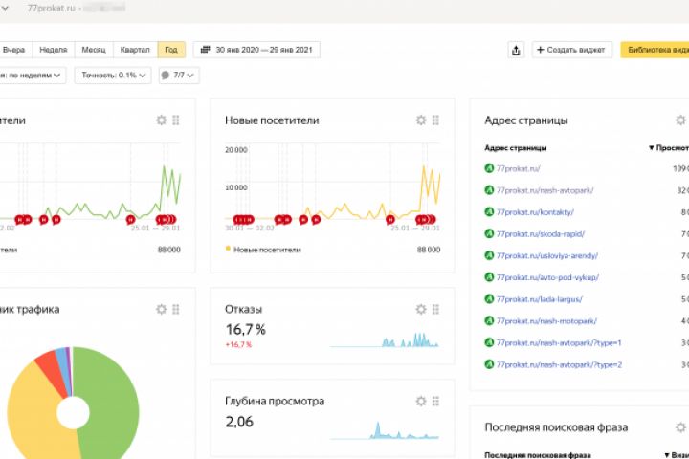Click date range 30 янв 2020 field
Image resolution: width=689 pixels, height=459 pixels.
pos(256,50)
